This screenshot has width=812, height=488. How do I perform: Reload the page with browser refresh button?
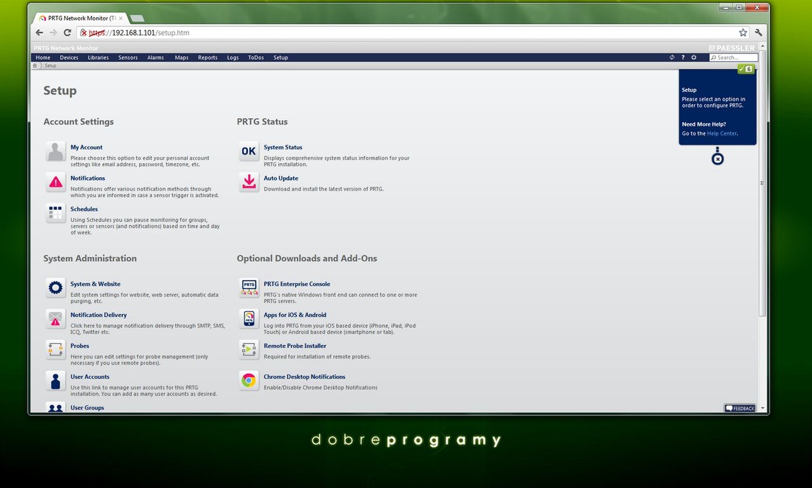pos(67,32)
